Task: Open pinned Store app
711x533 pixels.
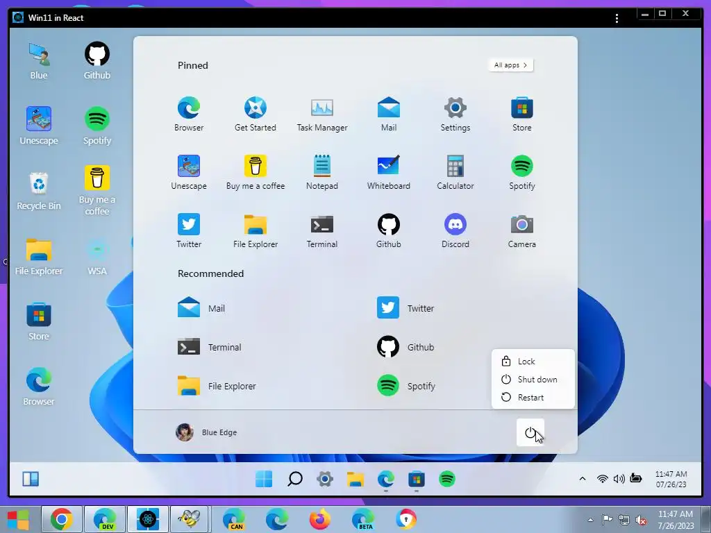Action: click(x=522, y=114)
